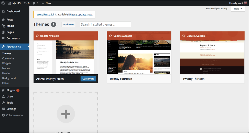Open the Widgets submenu item

[7, 63]
